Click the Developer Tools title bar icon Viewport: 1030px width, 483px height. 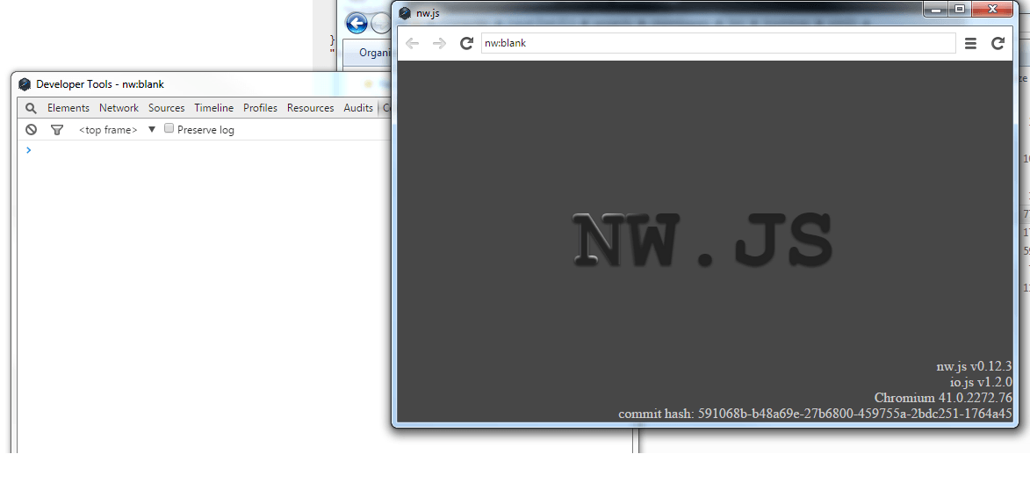pos(25,84)
